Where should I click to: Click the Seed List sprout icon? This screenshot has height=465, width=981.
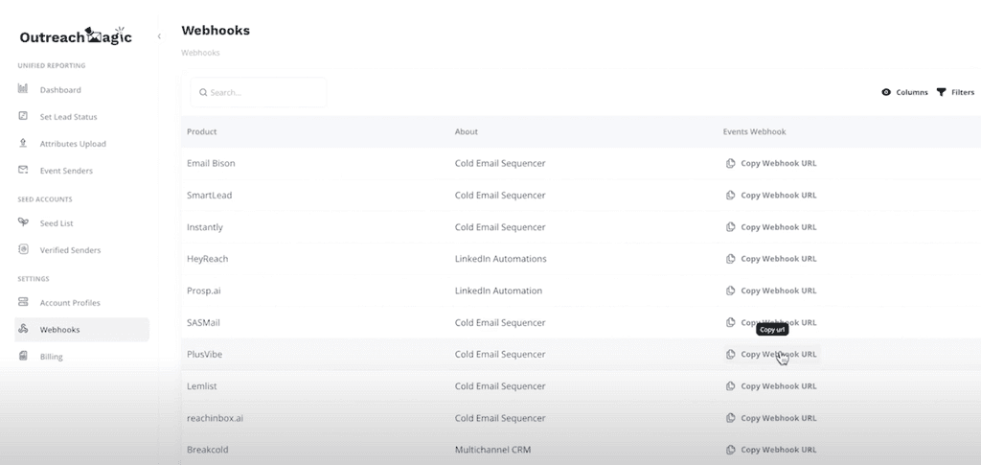pos(23,222)
